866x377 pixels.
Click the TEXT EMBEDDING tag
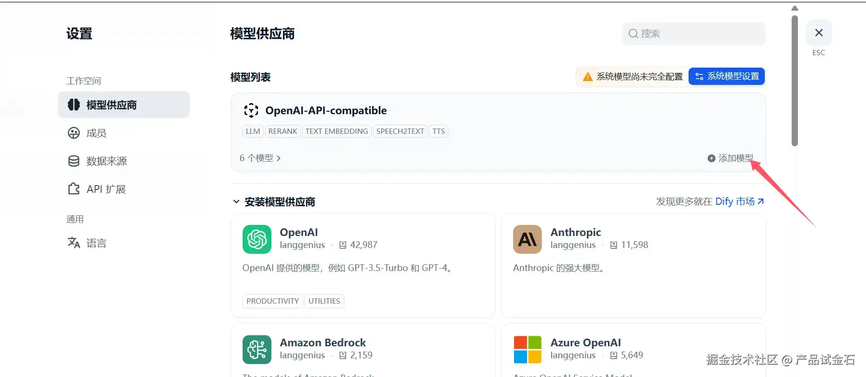tap(337, 131)
